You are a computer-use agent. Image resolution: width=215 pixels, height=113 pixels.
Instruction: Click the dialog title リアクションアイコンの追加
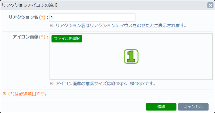29,5
